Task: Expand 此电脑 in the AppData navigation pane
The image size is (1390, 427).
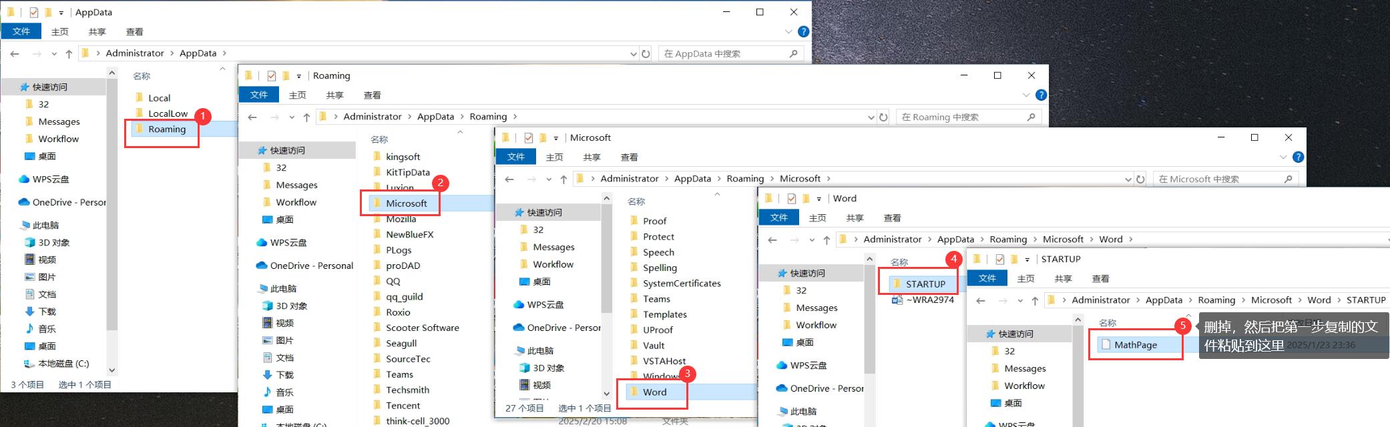Action: pyautogui.click(x=17, y=226)
